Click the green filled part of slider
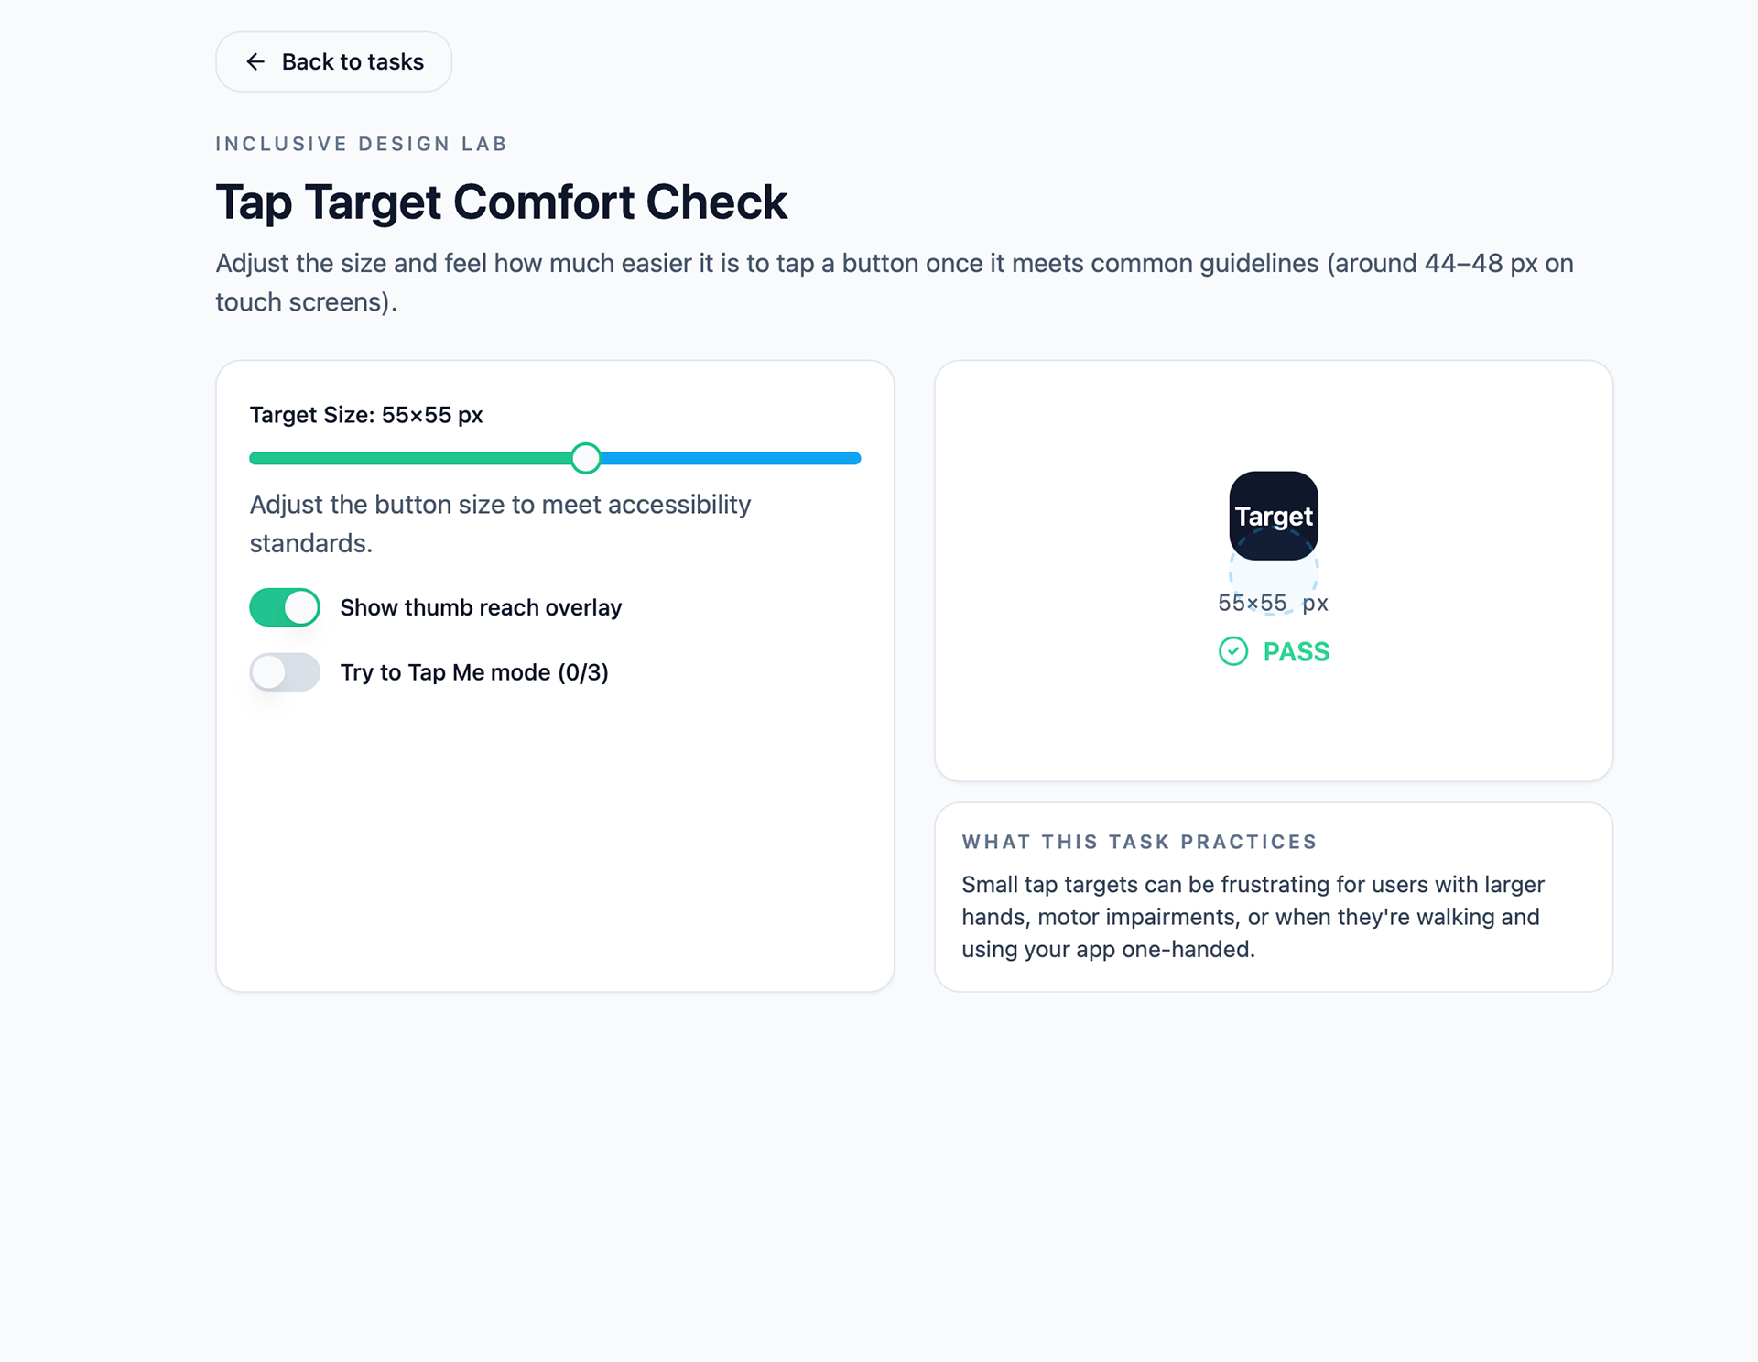The height and width of the screenshot is (1362, 1758). point(412,458)
